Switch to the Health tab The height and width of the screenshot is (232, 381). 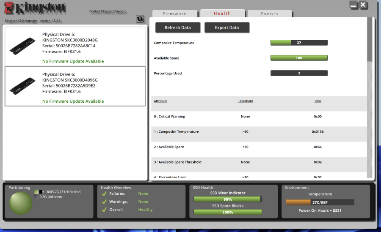(x=222, y=14)
